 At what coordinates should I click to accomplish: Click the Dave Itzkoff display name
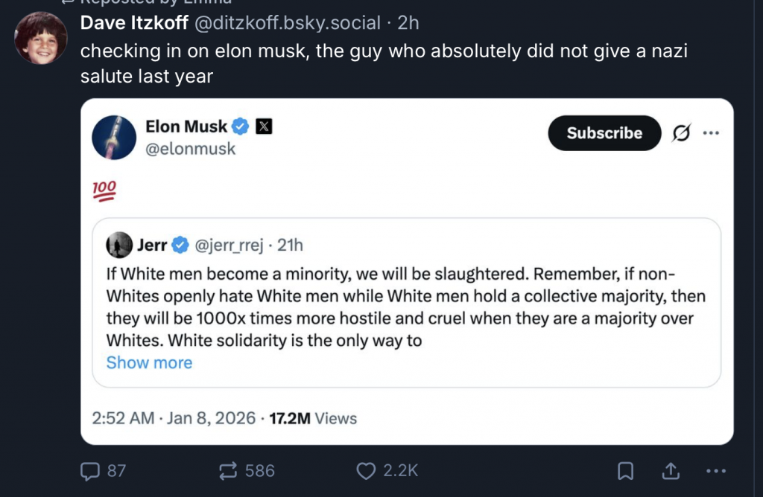(134, 23)
